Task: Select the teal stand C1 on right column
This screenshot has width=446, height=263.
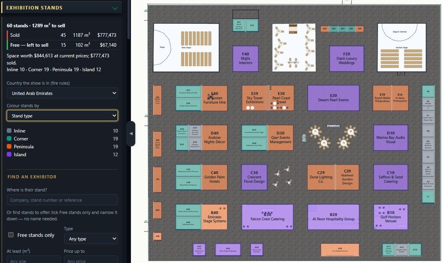Action: (428, 197)
